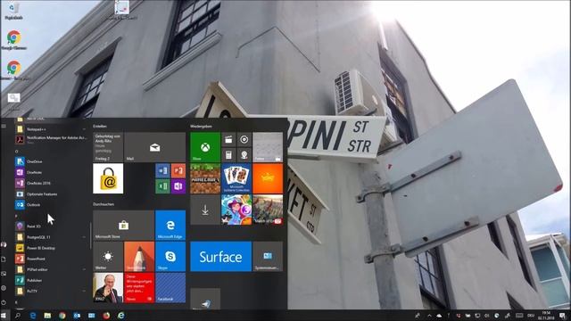Image resolution: width=571 pixels, height=321 pixels.
Task: Open the Calculator small tile
Action: 228,155
